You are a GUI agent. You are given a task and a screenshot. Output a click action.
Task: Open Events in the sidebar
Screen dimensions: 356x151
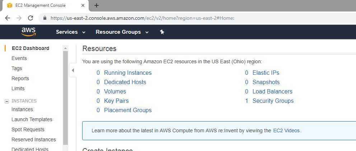pyautogui.click(x=19, y=59)
